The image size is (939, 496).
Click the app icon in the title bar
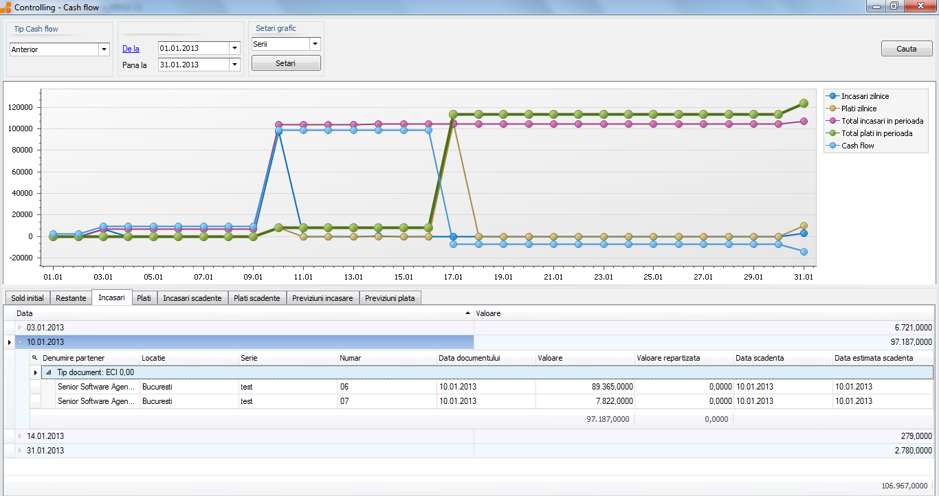(x=6, y=7)
